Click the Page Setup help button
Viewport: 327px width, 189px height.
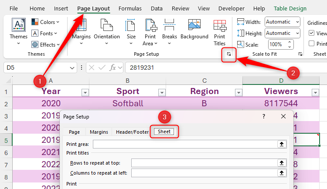coord(263,116)
